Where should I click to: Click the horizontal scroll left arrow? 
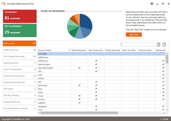39,113
